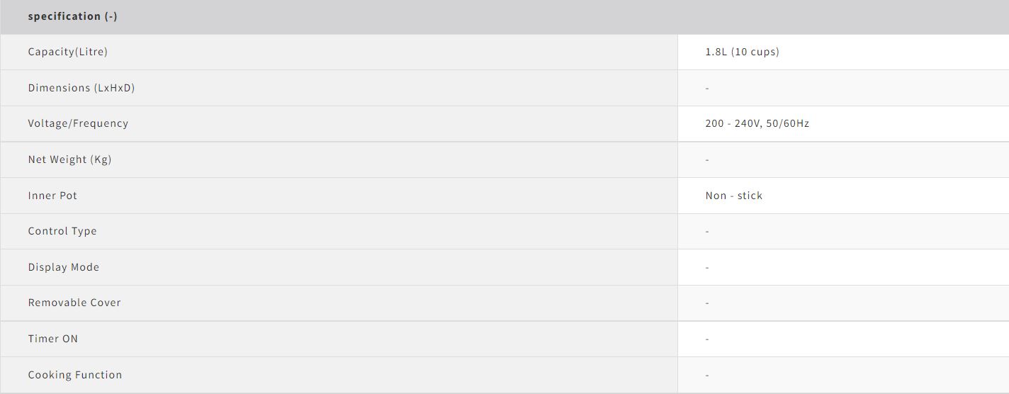The height and width of the screenshot is (394, 1009).
Task: Select the Net Weight (Kg) label
Action: 69,159
